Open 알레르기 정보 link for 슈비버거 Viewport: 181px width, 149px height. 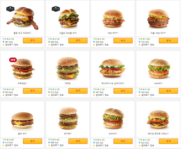tap(102, 145)
